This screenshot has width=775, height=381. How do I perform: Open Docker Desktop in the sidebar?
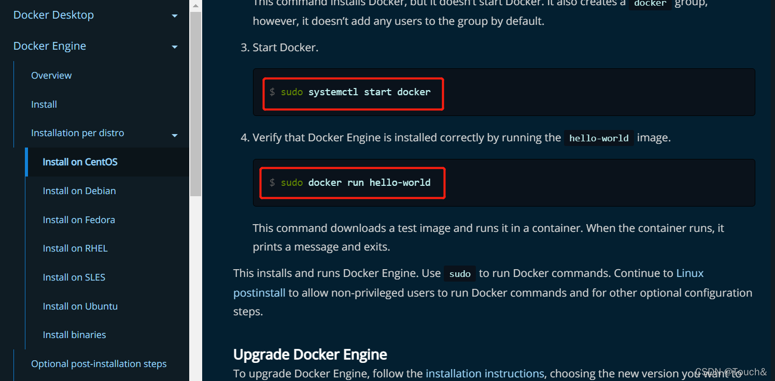(53, 15)
